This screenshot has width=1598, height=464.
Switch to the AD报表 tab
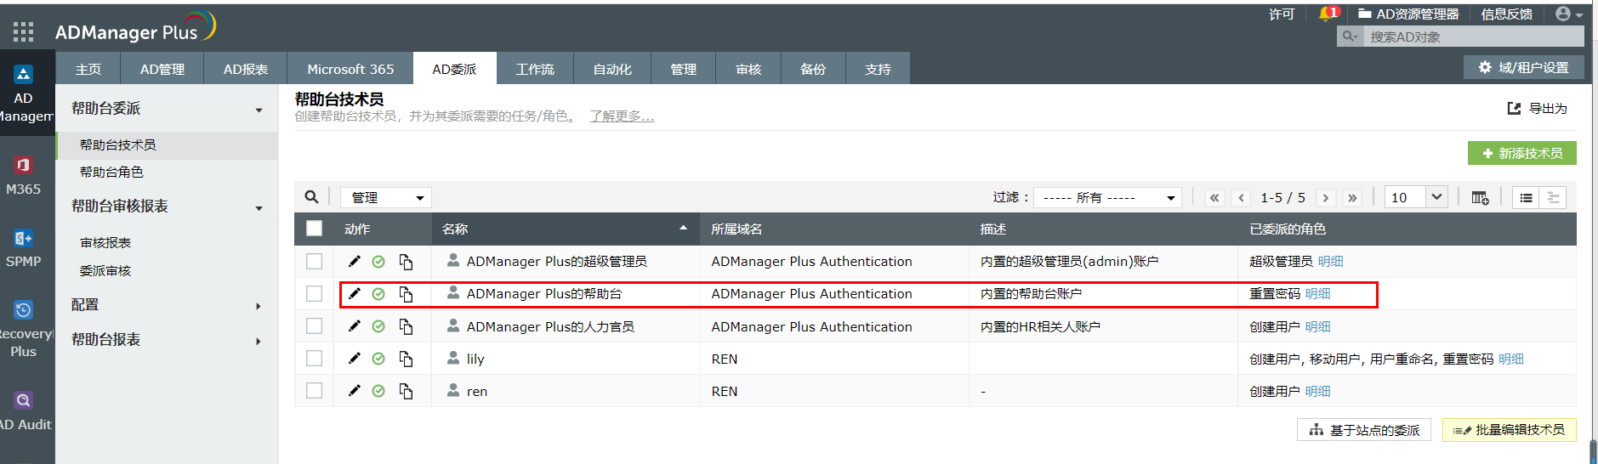pyautogui.click(x=246, y=69)
